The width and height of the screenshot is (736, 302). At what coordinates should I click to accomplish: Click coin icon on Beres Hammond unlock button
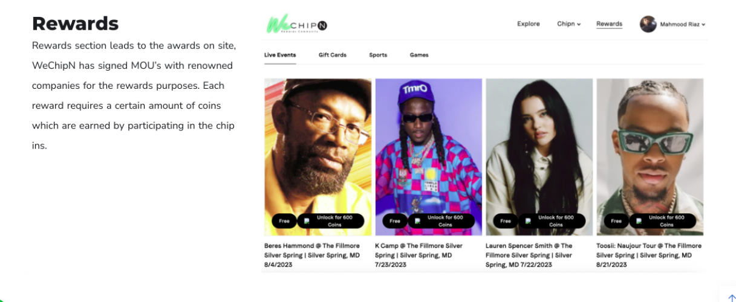(x=307, y=221)
